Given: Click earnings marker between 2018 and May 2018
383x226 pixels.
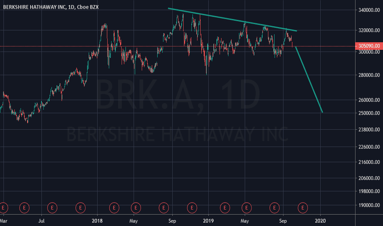Looking at the screenshot, I should click(114, 208).
